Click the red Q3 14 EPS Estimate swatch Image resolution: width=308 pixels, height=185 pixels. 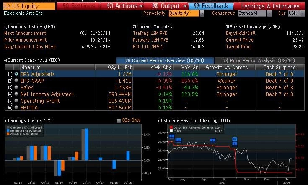171,128
